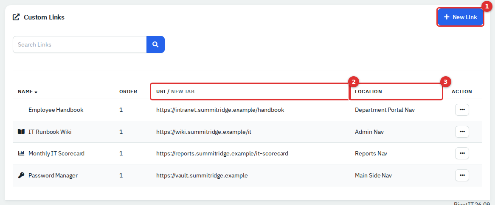The image size is (495, 205).
Task: Click the intranet.summitridge.example/handbook URL
Action: [220, 110]
